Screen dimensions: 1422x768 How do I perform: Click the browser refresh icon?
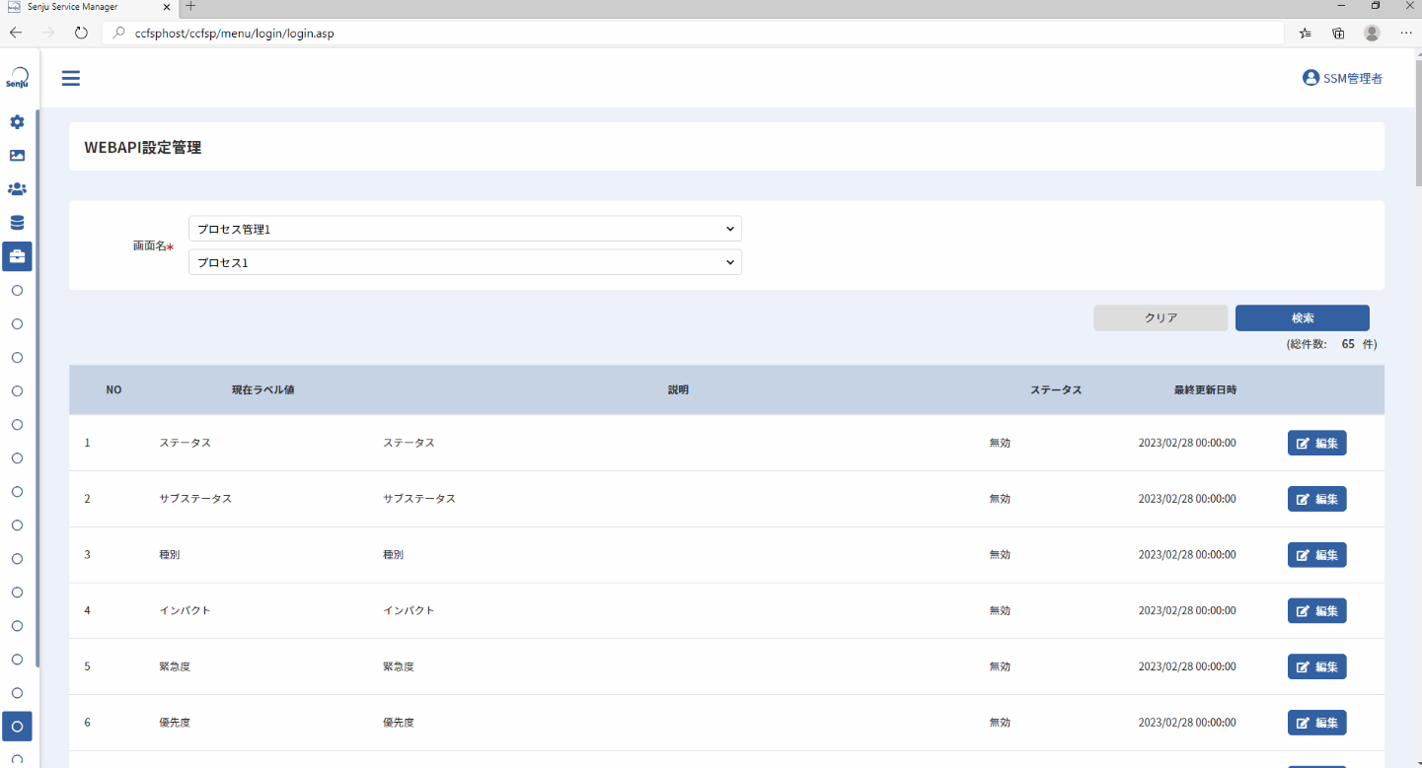click(81, 33)
